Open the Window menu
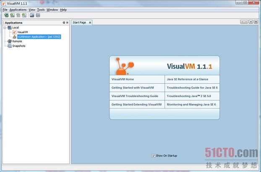261x172 pixels. tap(52, 10)
